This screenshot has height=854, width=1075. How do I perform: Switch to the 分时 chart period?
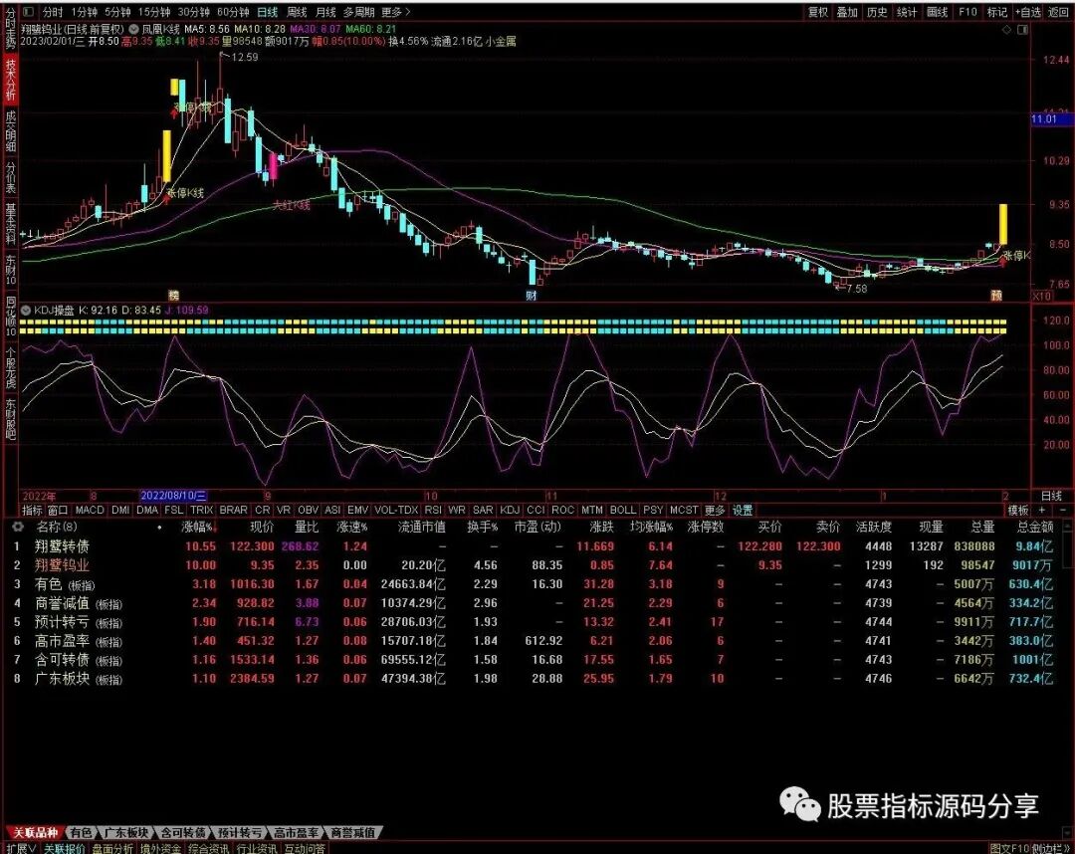(x=52, y=12)
